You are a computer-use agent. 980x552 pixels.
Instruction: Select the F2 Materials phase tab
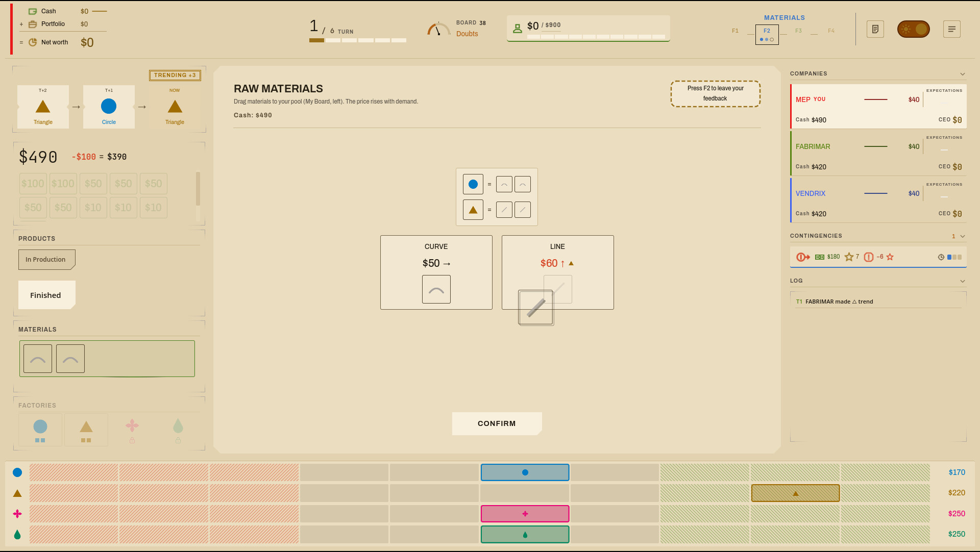tap(767, 35)
